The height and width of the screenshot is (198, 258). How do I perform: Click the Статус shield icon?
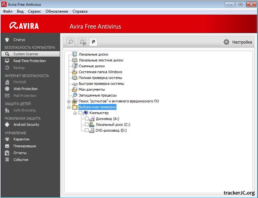(x=7, y=40)
